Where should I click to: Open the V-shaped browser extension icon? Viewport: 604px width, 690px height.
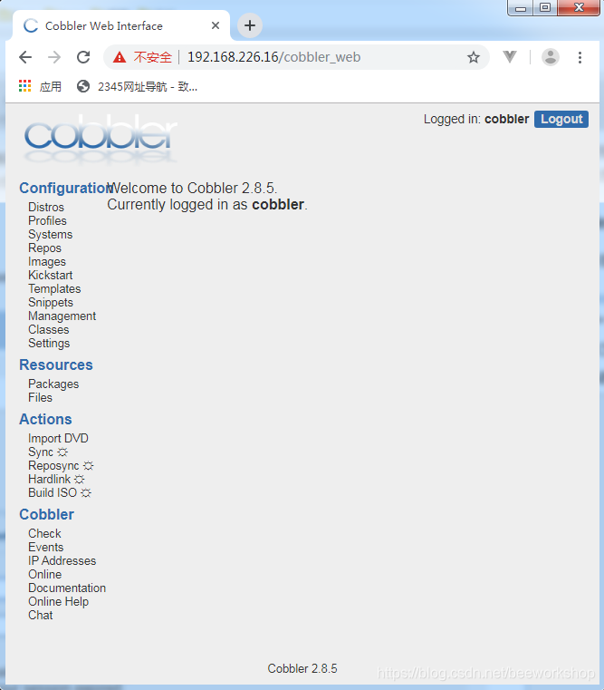pyautogui.click(x=510, y=57)
